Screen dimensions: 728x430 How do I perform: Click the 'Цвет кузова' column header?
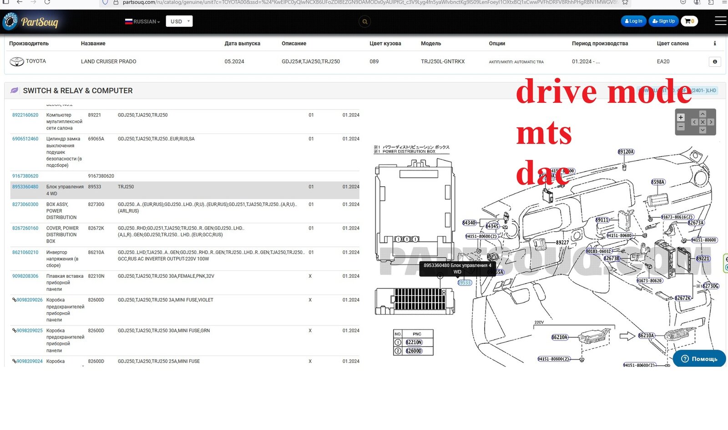(385, 43)
